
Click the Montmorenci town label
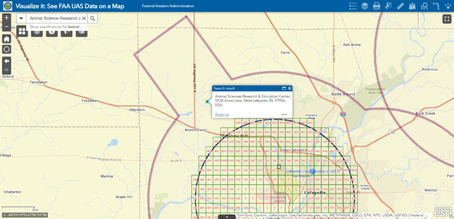[x=196, y=130]
